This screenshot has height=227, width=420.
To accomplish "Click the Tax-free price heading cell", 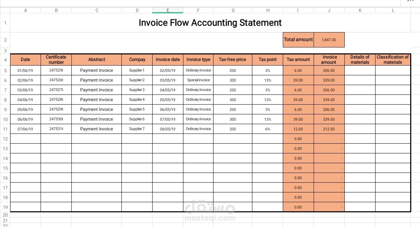I will (232, 60).
